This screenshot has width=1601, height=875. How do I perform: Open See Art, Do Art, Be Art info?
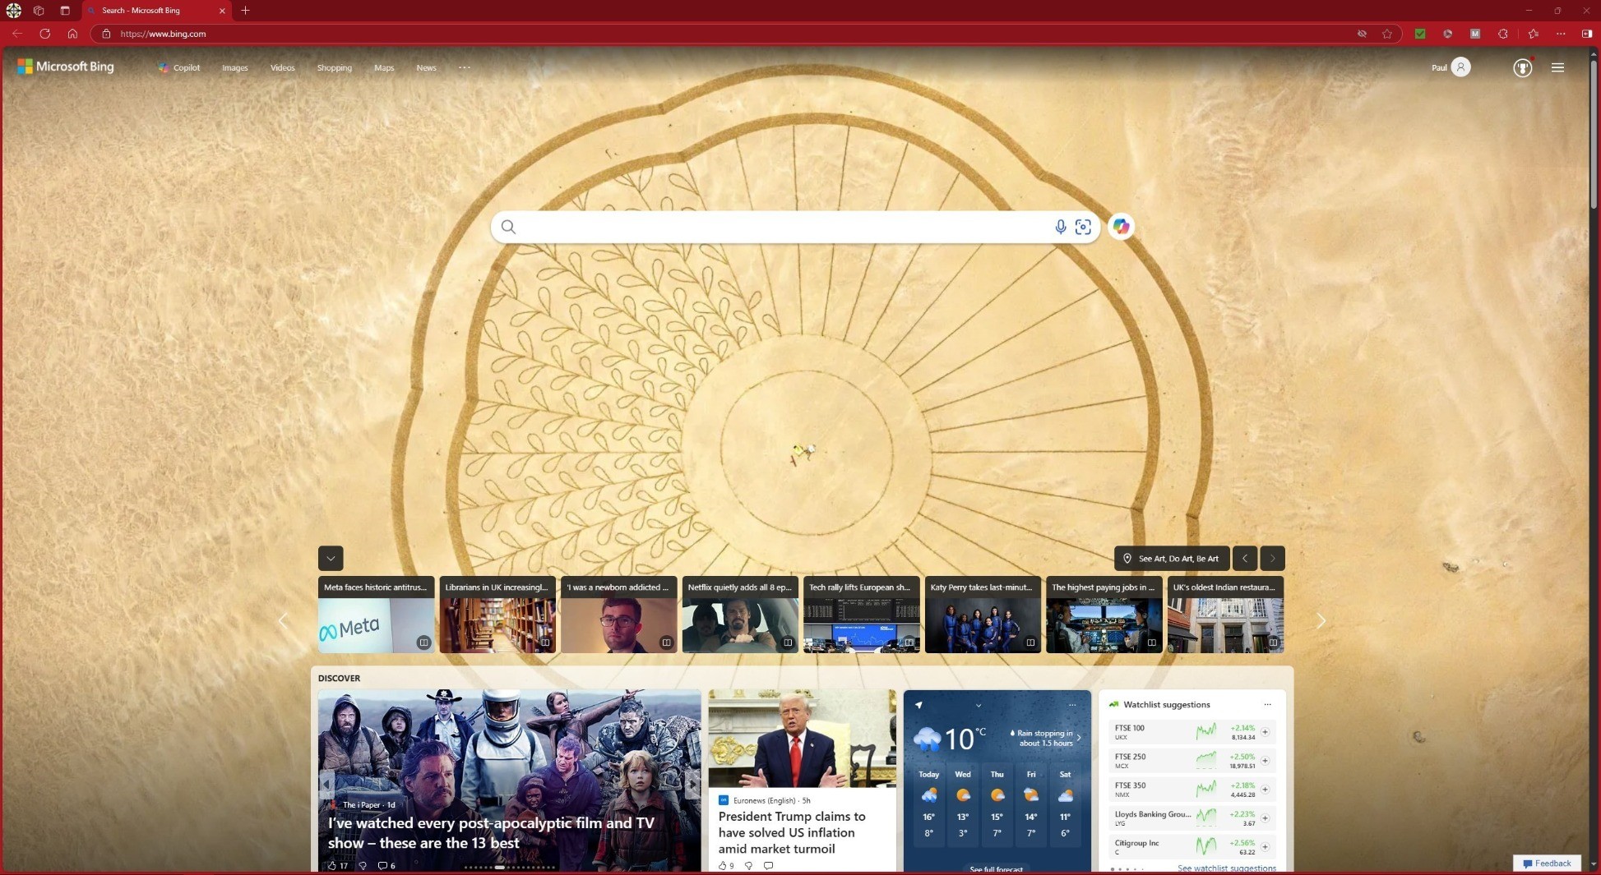1172,559
